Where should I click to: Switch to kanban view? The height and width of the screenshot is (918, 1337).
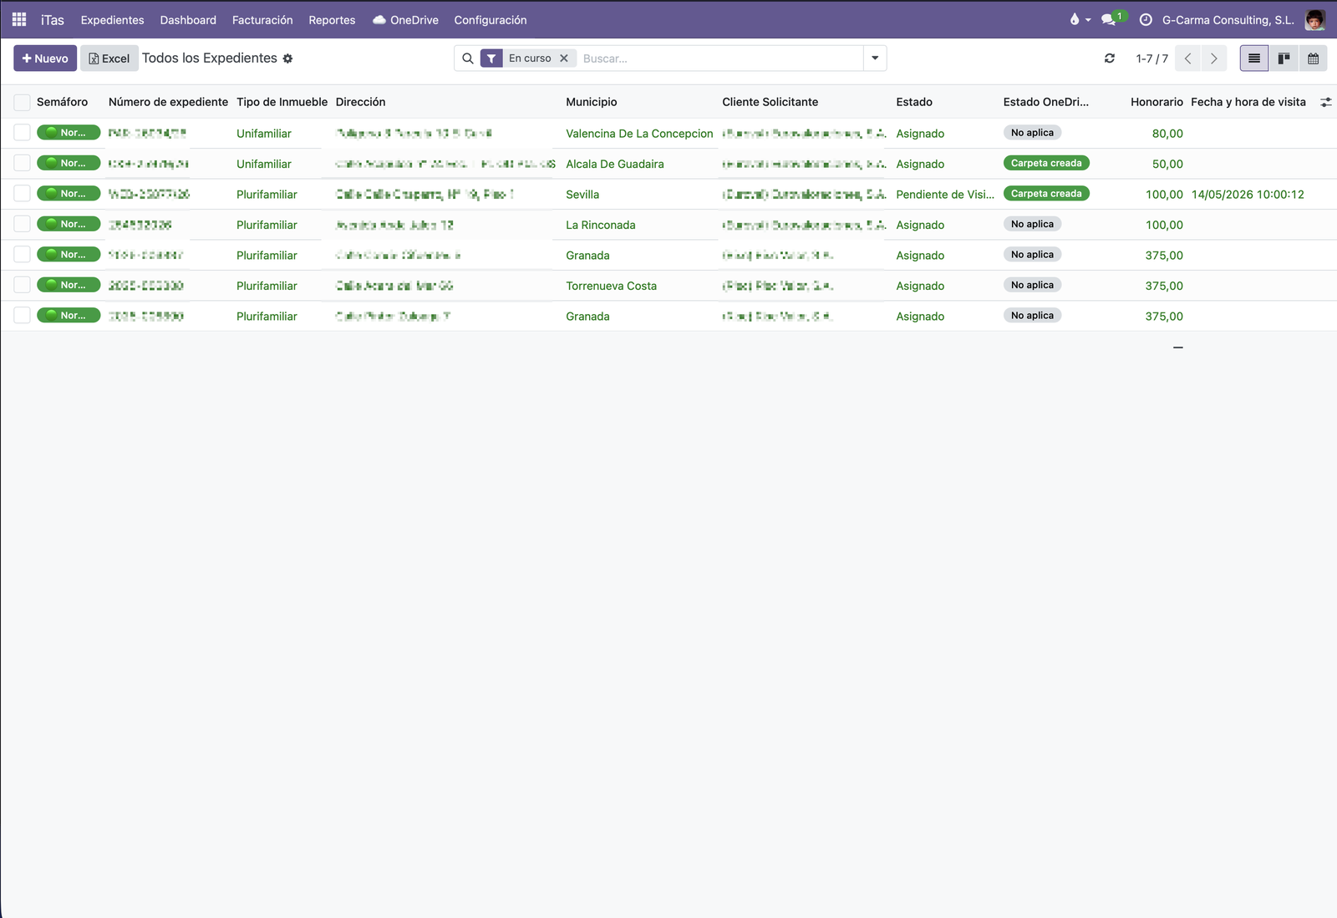point(1284,58)
